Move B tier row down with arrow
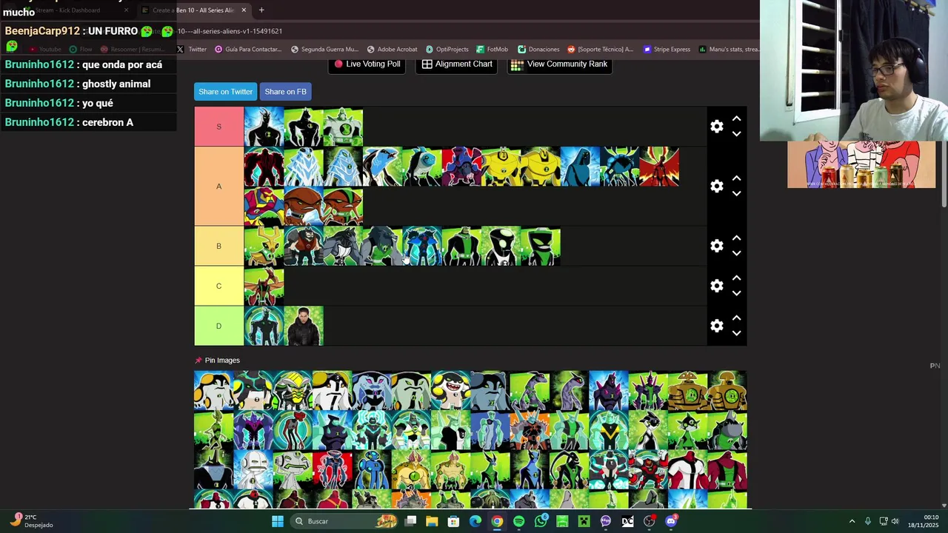The image size is (948, 533). tap(736, 253)
